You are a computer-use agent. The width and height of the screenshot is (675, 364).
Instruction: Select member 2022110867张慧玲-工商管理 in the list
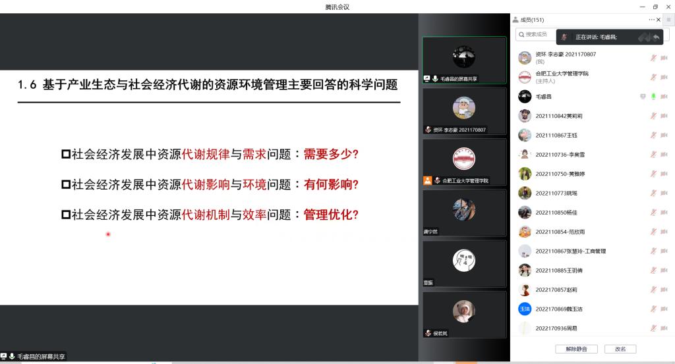[570, 251]
